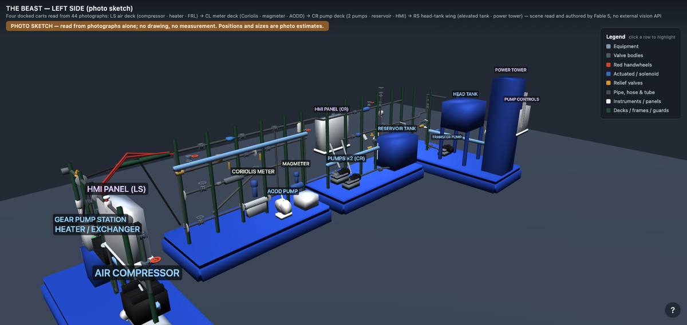Click the Actuated / solenoid blue swatch
687x325 pixels.
click(x=609, y=74)
